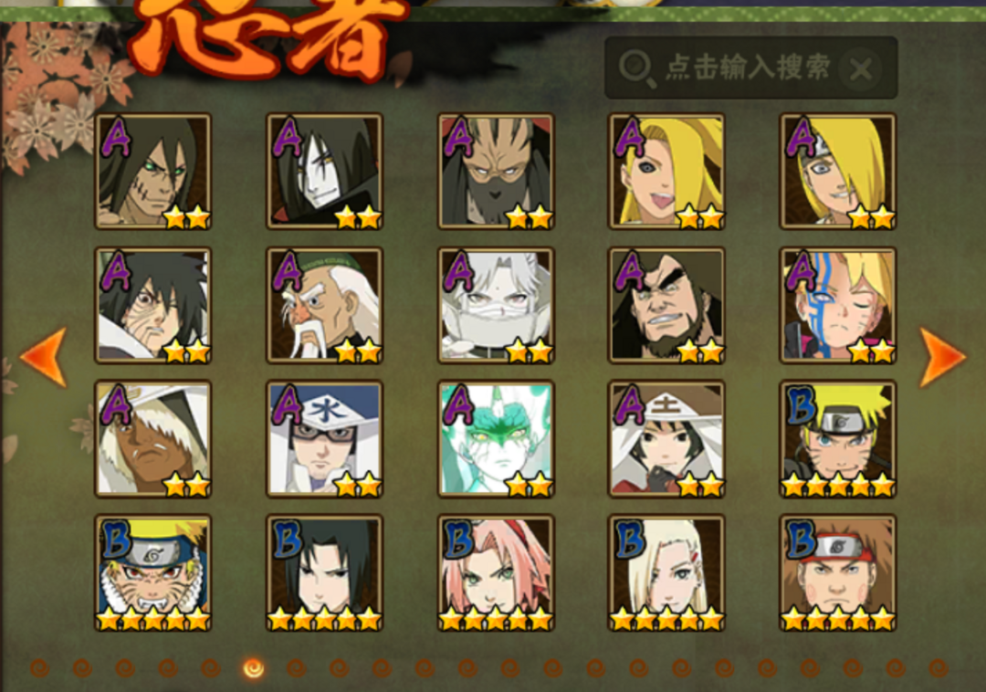Select the A-rank Orochimaru ninja portrait
Viewport: 986px width, 692px height.
[324, 171]
